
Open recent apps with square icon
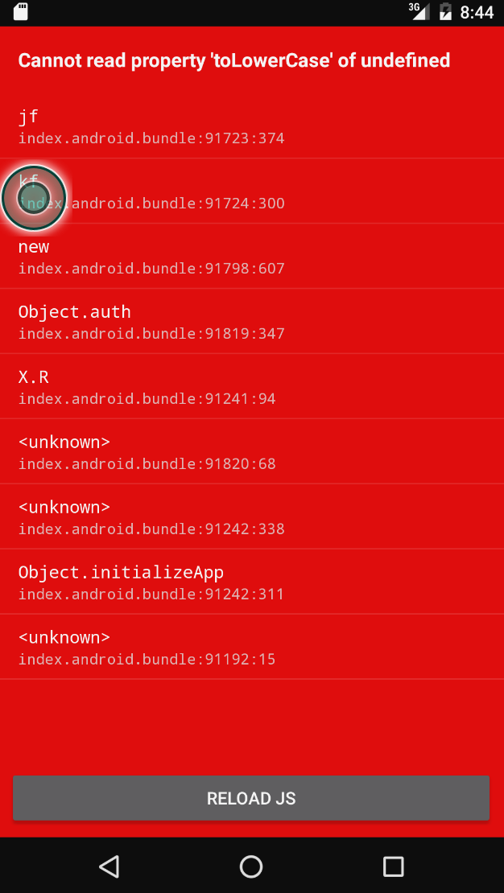[394, 866]
